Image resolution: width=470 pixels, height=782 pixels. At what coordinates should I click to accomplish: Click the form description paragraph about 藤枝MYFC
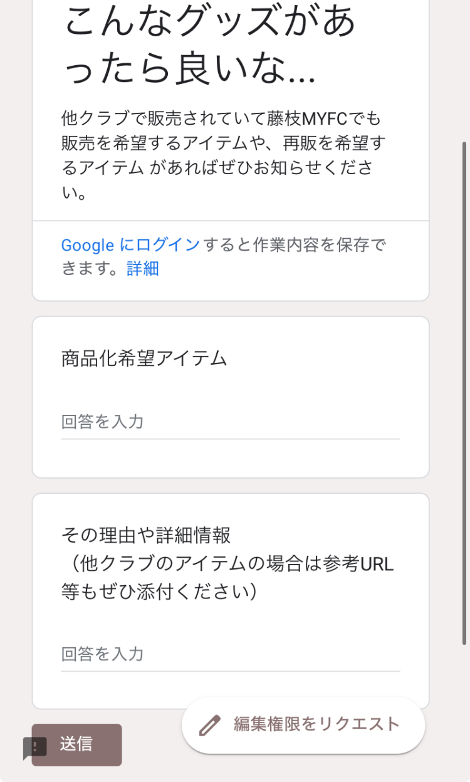click(222, 155)
